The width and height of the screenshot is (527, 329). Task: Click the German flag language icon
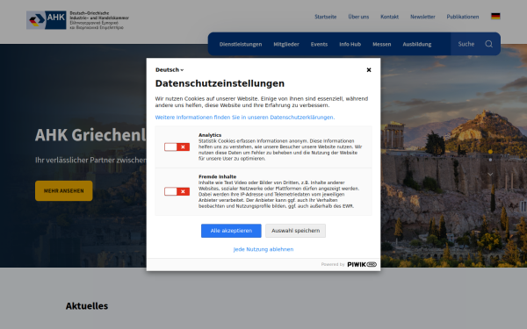point(495,16)
